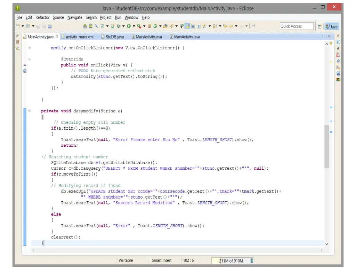Select the Java perspective button
The height and width of the screenshot is (267, 356).
pos(332,26)
